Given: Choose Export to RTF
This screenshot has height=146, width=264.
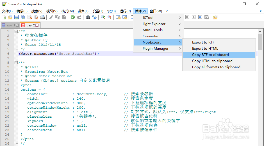Looking at the screenshot, I should (x=219, y=42).
